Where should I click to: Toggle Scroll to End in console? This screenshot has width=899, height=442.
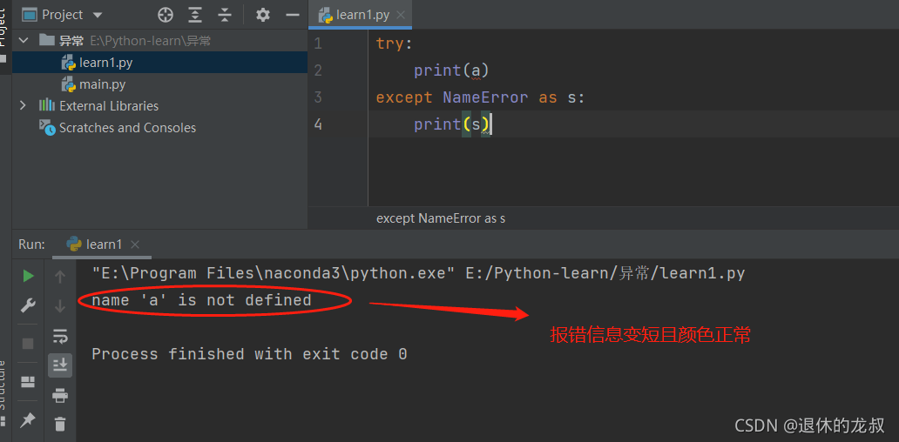click(59, 365)
